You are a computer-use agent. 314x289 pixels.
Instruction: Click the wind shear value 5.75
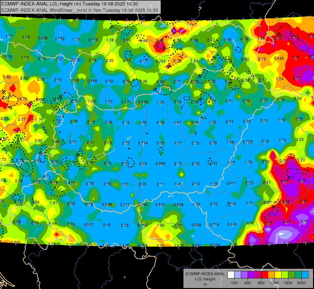177,61
